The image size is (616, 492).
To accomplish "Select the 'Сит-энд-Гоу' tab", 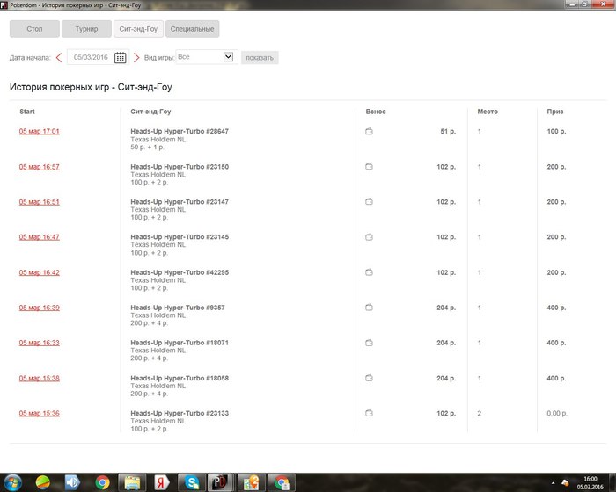I will click(138, 29).
